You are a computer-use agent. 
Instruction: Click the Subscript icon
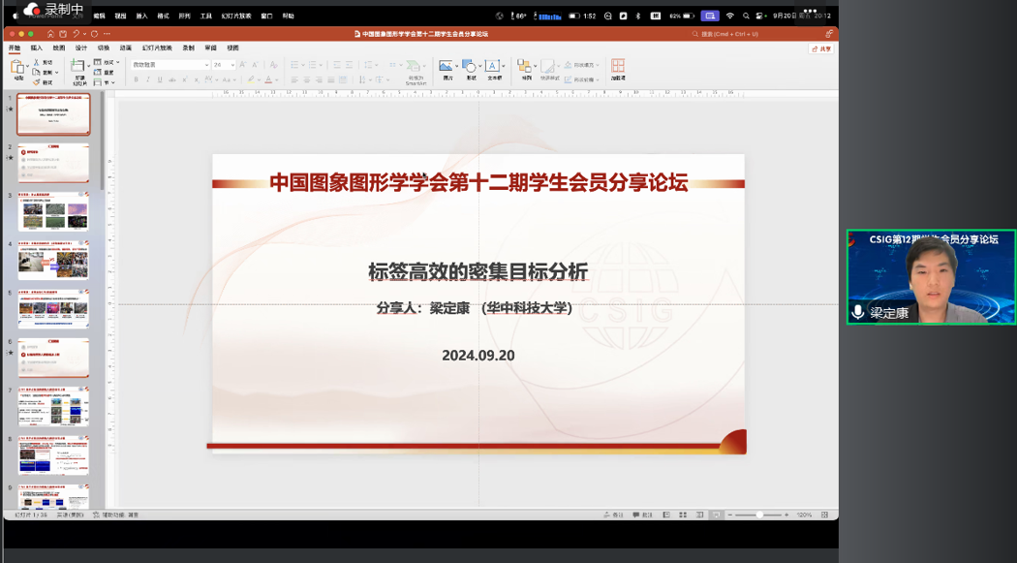[197, 79]
